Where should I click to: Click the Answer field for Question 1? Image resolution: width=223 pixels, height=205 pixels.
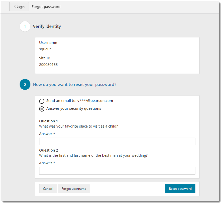117,141
